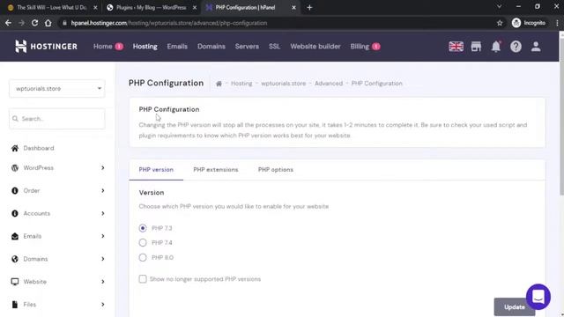
Task: Open Emails in top navigation
Action: pyautogui.click(x=177, y=47)
